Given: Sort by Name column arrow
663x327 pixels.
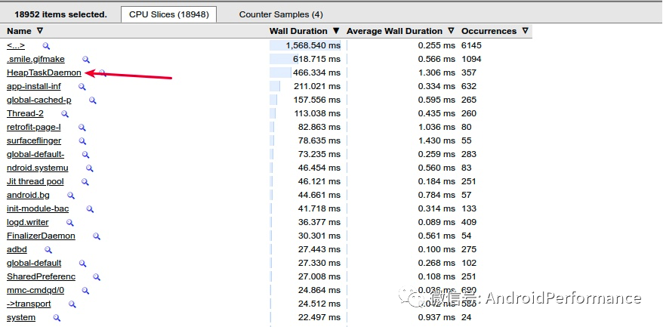Looking at the screenshot, I should pos(40,31).
